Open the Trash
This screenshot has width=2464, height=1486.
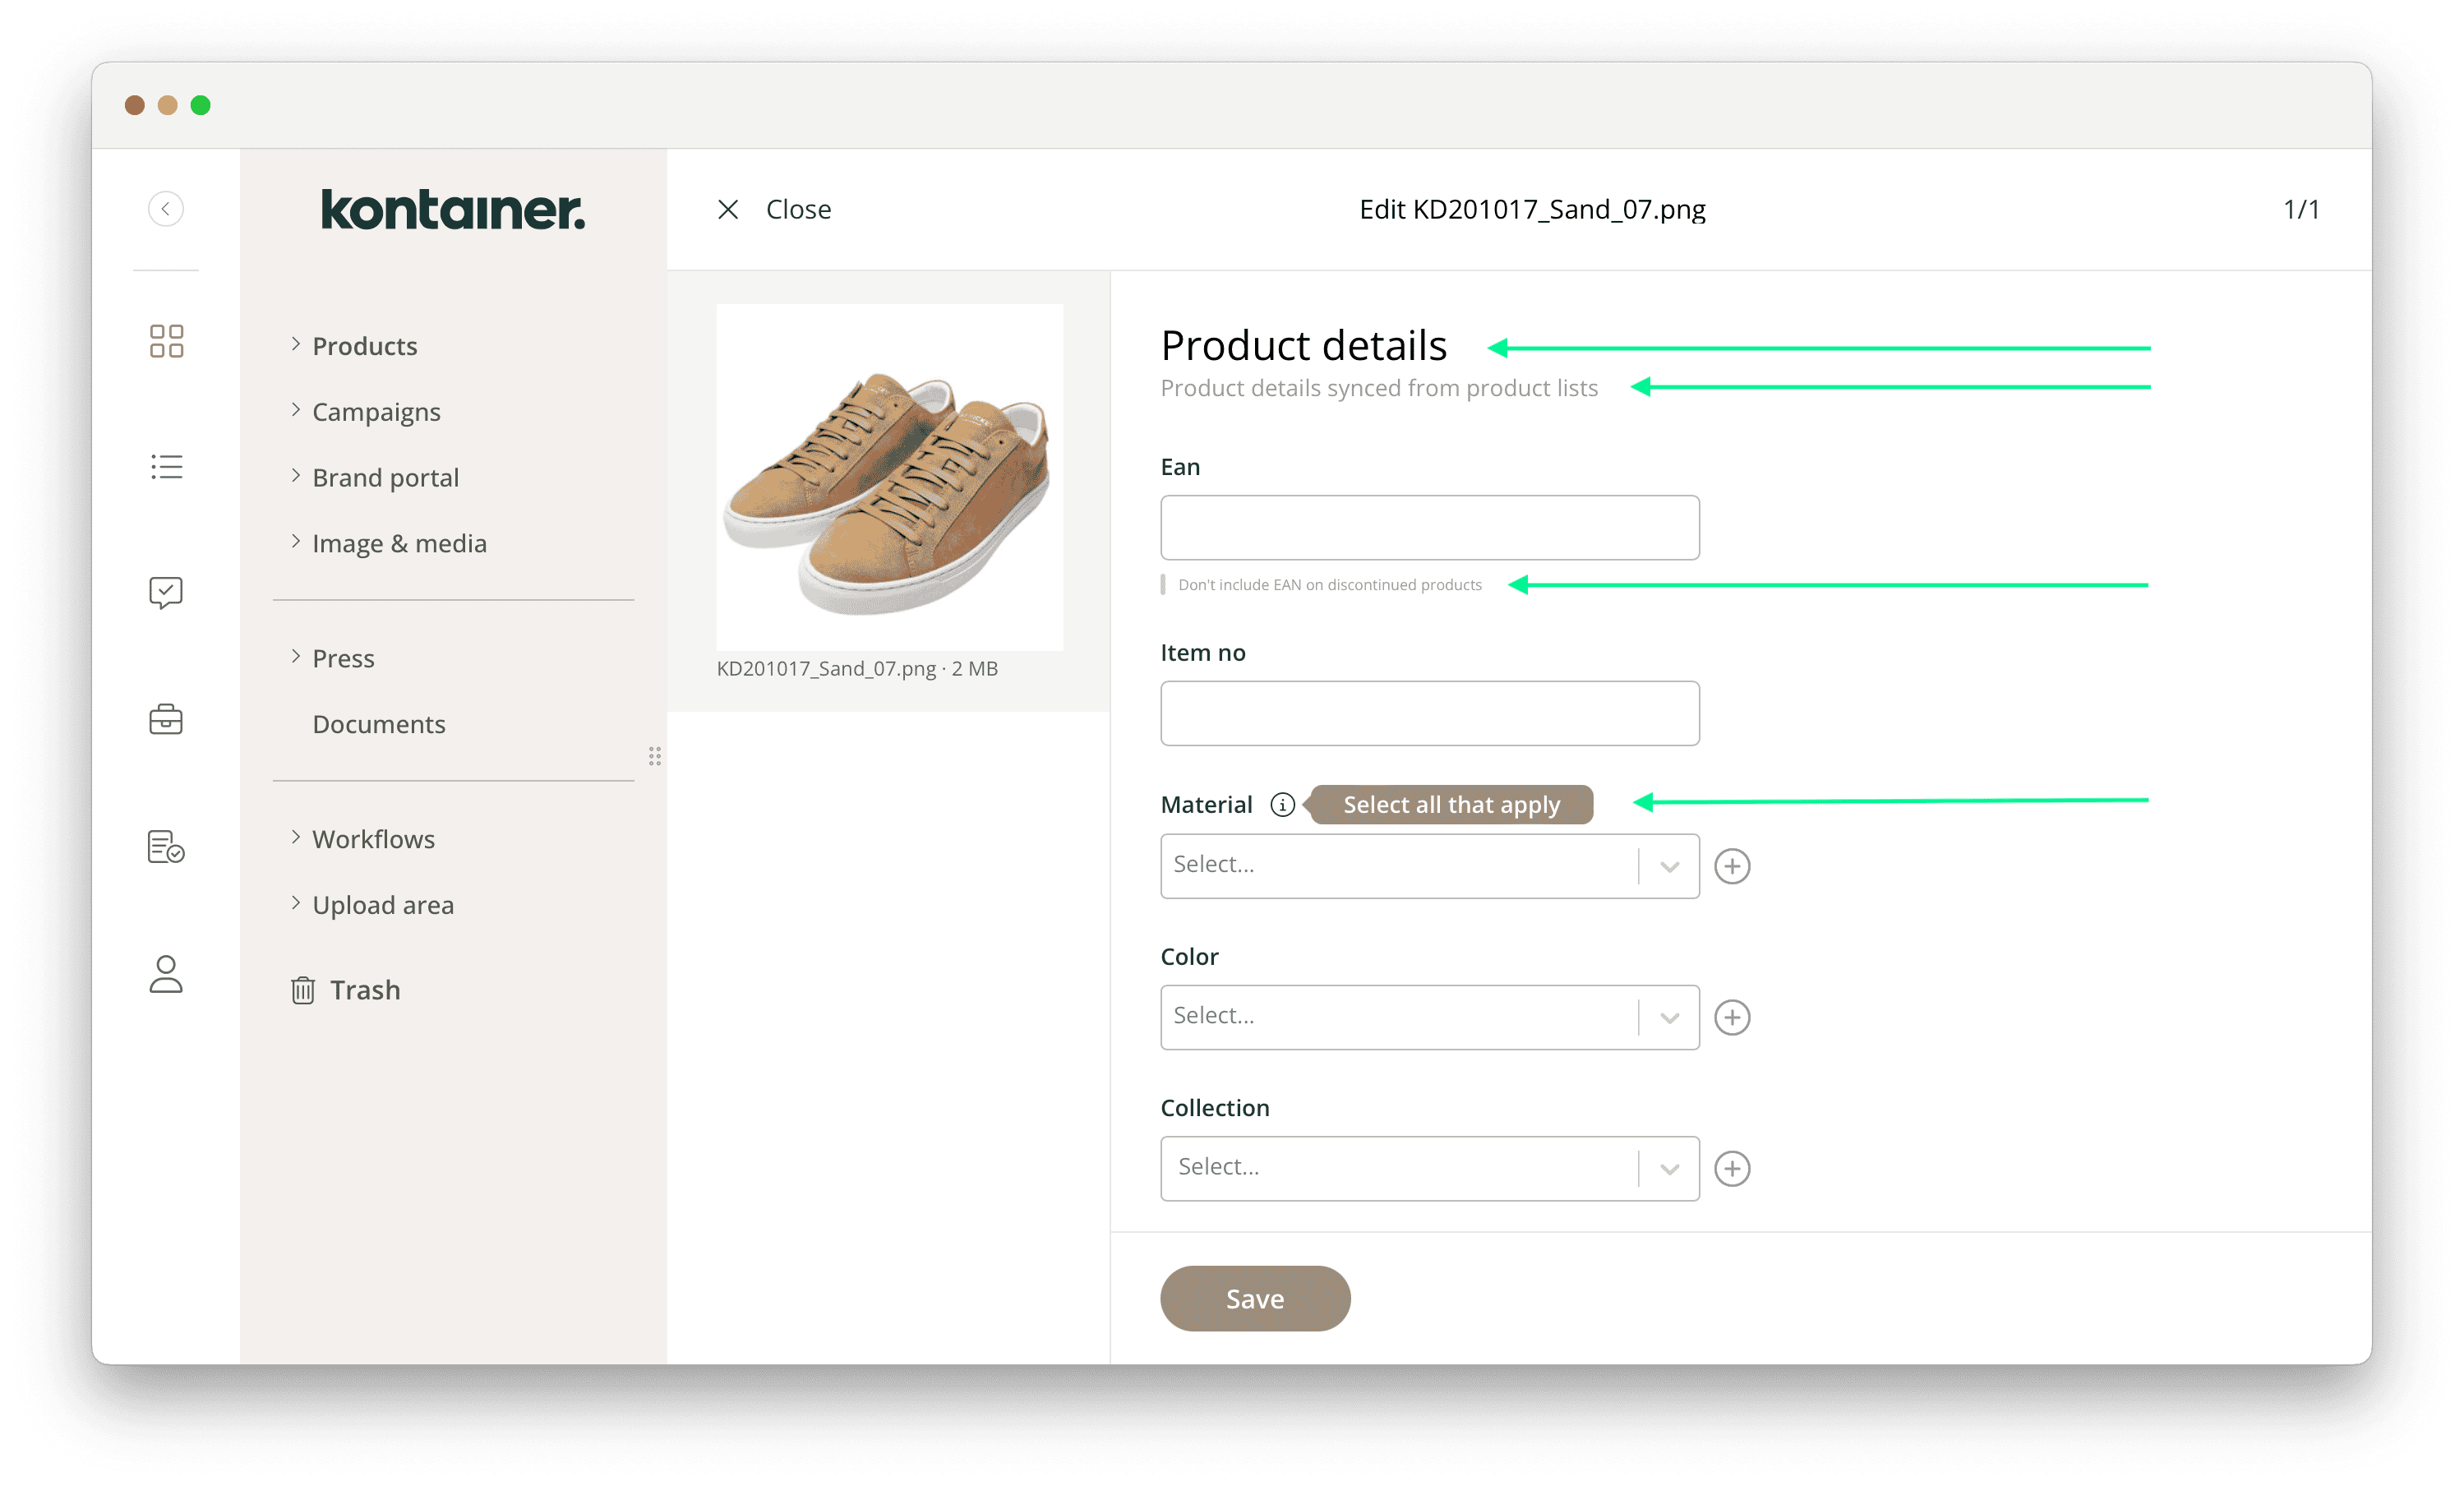[x=366, y=990]
